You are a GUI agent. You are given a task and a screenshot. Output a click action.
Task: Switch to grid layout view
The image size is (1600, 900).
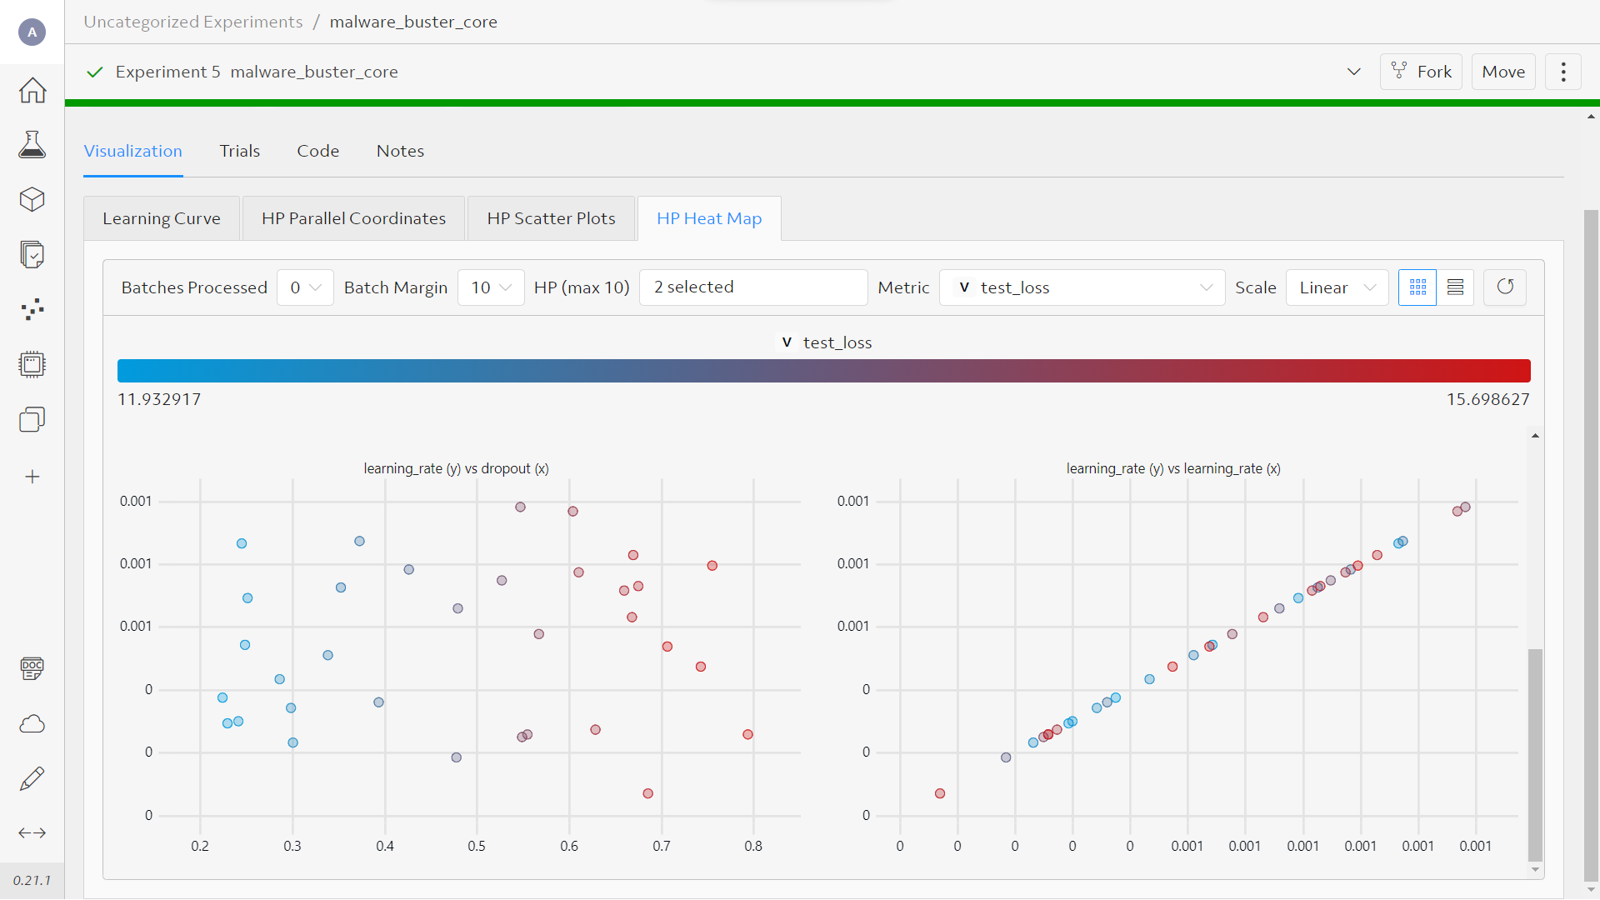(1417, 287)
